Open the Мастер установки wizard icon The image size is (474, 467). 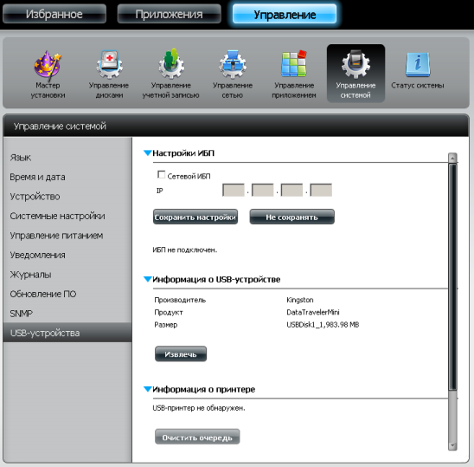(48, 64)
